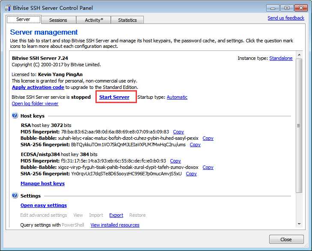The width and height of the screenshot is (312, 251).
Task: Copy the ECDSA Bubble-Babble fingerprint
Action: point(208,167)
